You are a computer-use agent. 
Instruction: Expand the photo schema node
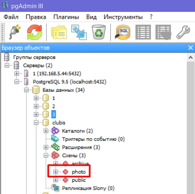pos(55,171)
